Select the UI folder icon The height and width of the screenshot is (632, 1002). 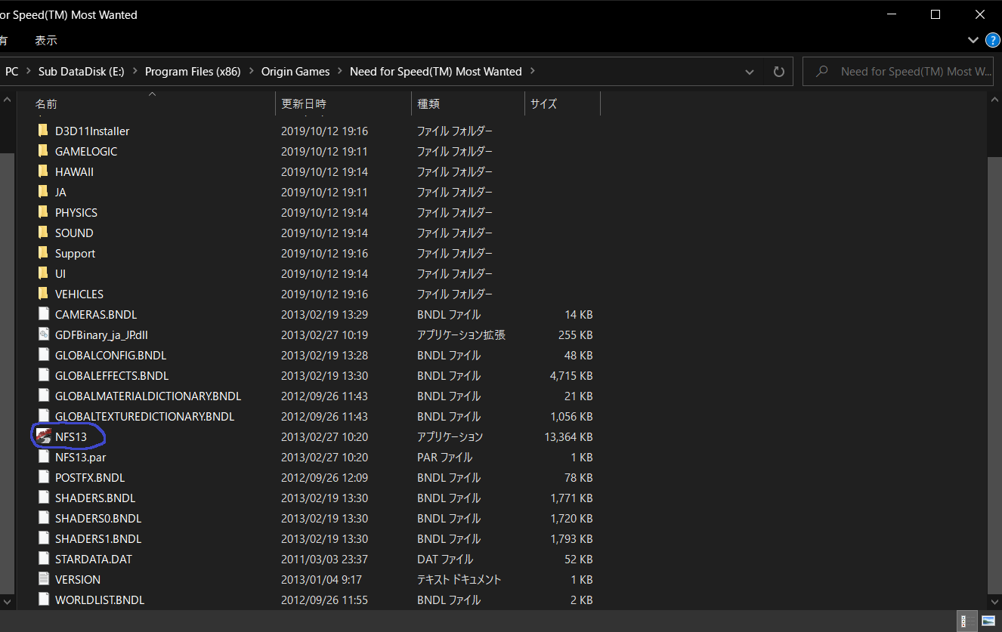(43, 273)
